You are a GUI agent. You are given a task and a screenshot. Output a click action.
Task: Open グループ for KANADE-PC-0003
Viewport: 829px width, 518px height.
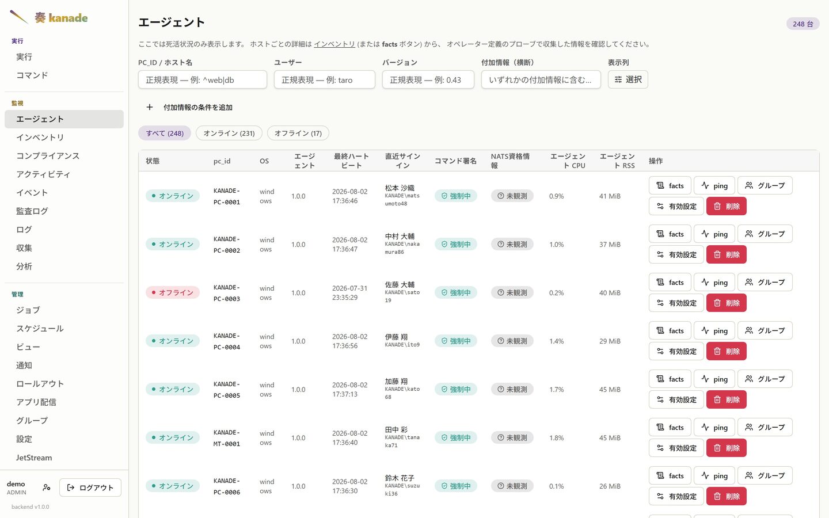coord(765,282)
